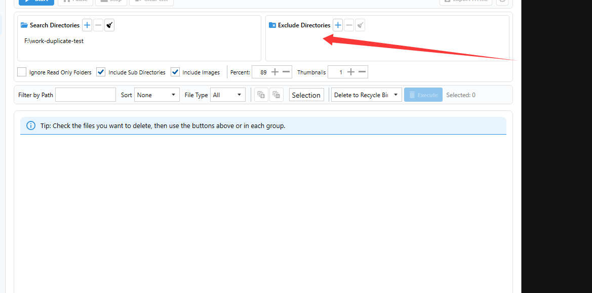Remove selected search directory with minus

tap(98, 25)
